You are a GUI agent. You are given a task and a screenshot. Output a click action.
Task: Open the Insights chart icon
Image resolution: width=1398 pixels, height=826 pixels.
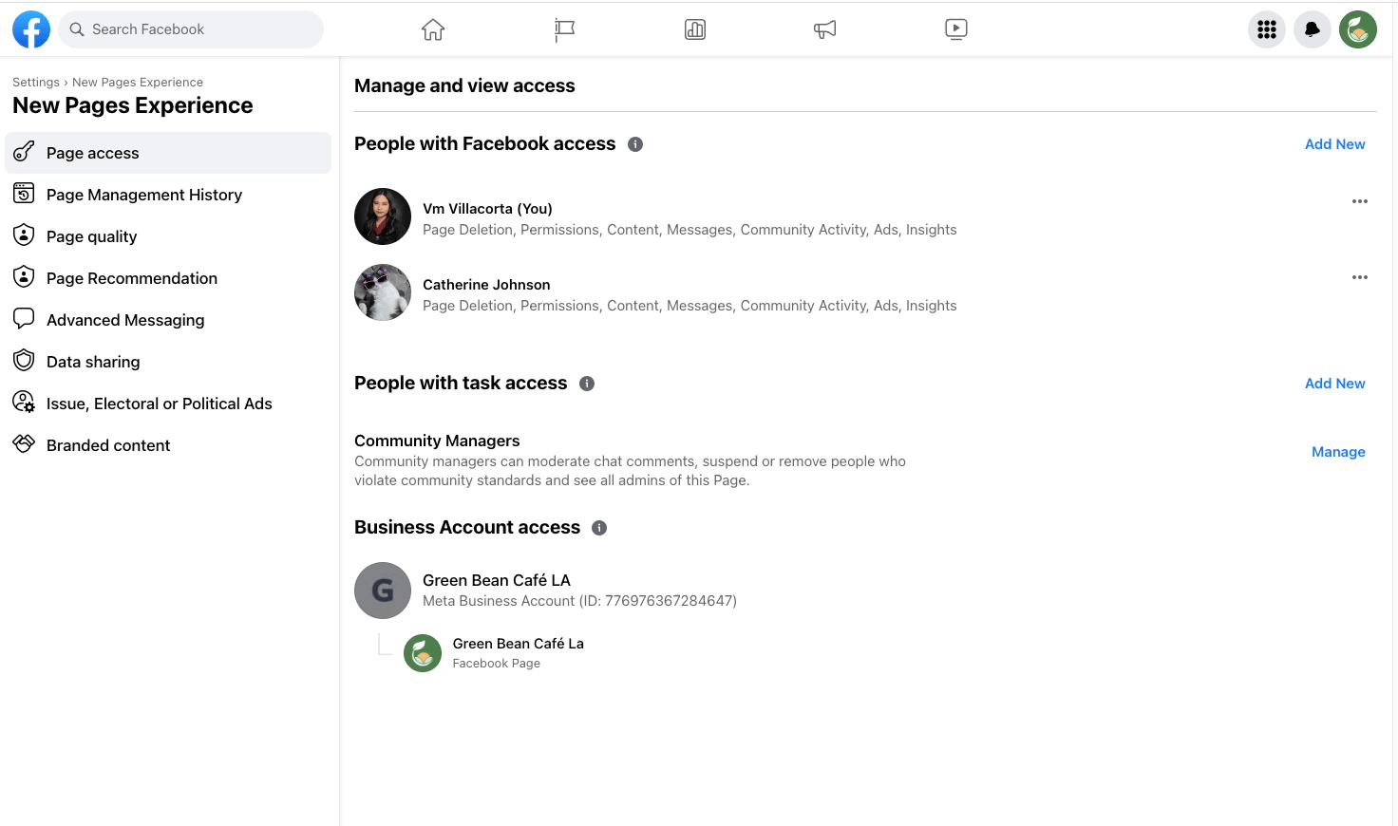point(695,29)
